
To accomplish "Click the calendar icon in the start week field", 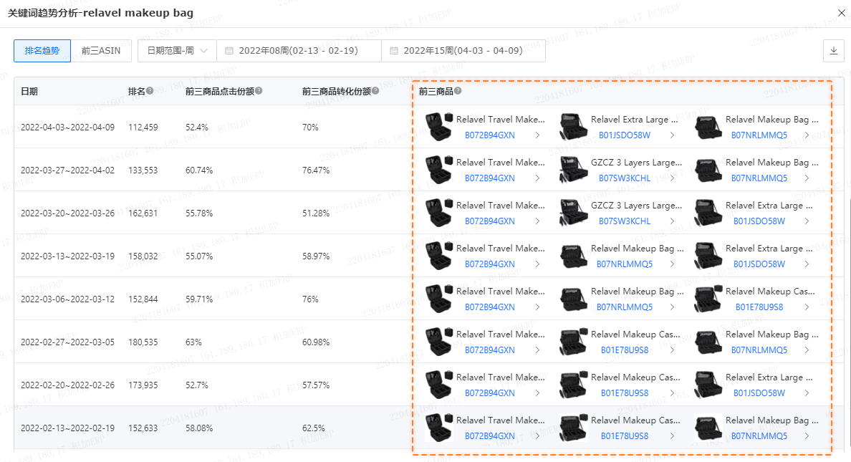I will (x=229, y=50).
